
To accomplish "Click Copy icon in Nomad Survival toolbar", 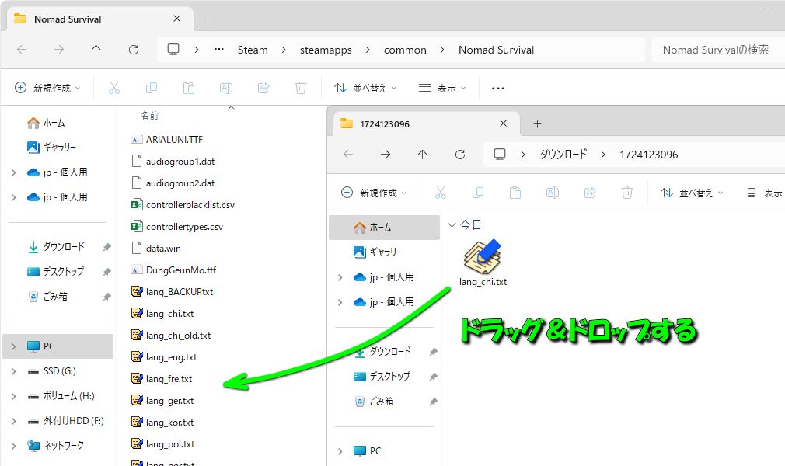I will tap(152, 88).
